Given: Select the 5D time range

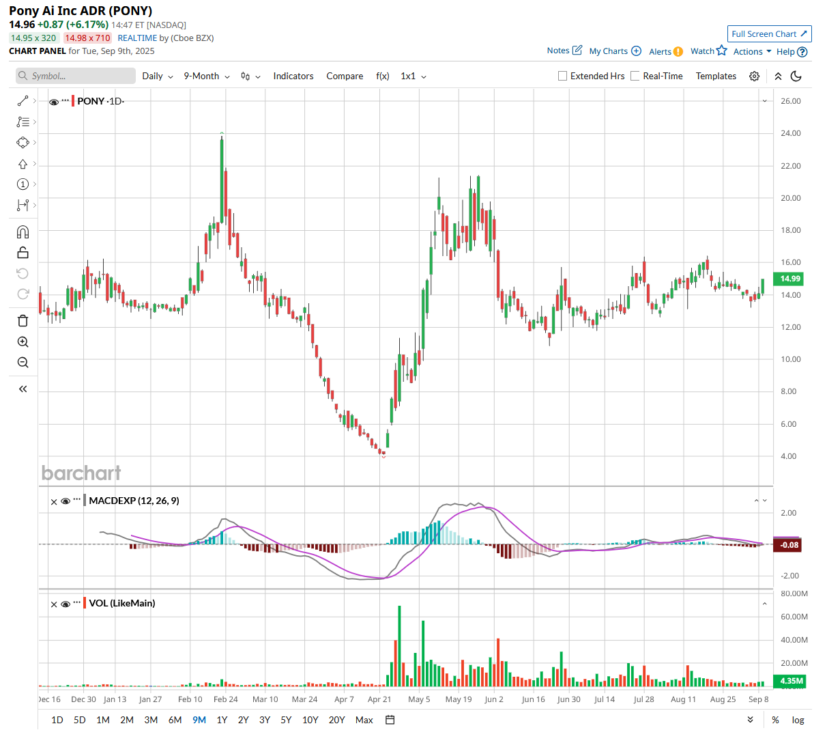Looking at the screenshot, I should (x=80, y=720).
